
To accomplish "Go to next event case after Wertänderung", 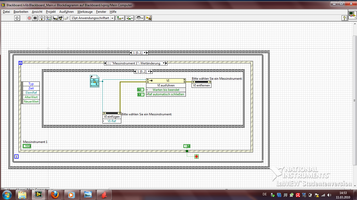I will pyautogui.click(x=166, y=63).
